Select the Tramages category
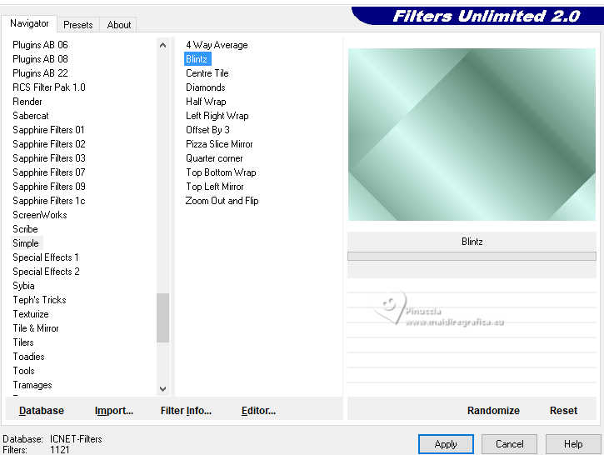The image size is (604, 455). 32,385
